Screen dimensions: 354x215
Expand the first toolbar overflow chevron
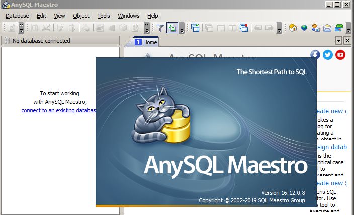tap(21, 28)
